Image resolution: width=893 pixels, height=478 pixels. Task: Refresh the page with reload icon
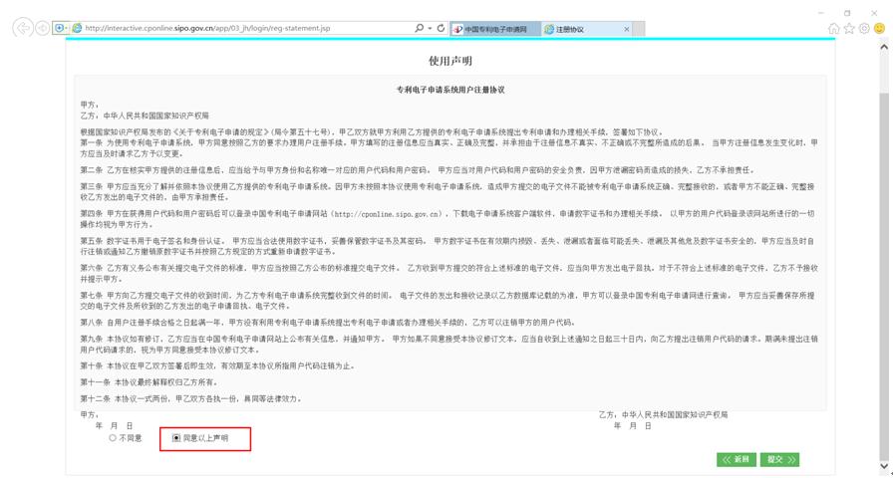tap(441, 29)
